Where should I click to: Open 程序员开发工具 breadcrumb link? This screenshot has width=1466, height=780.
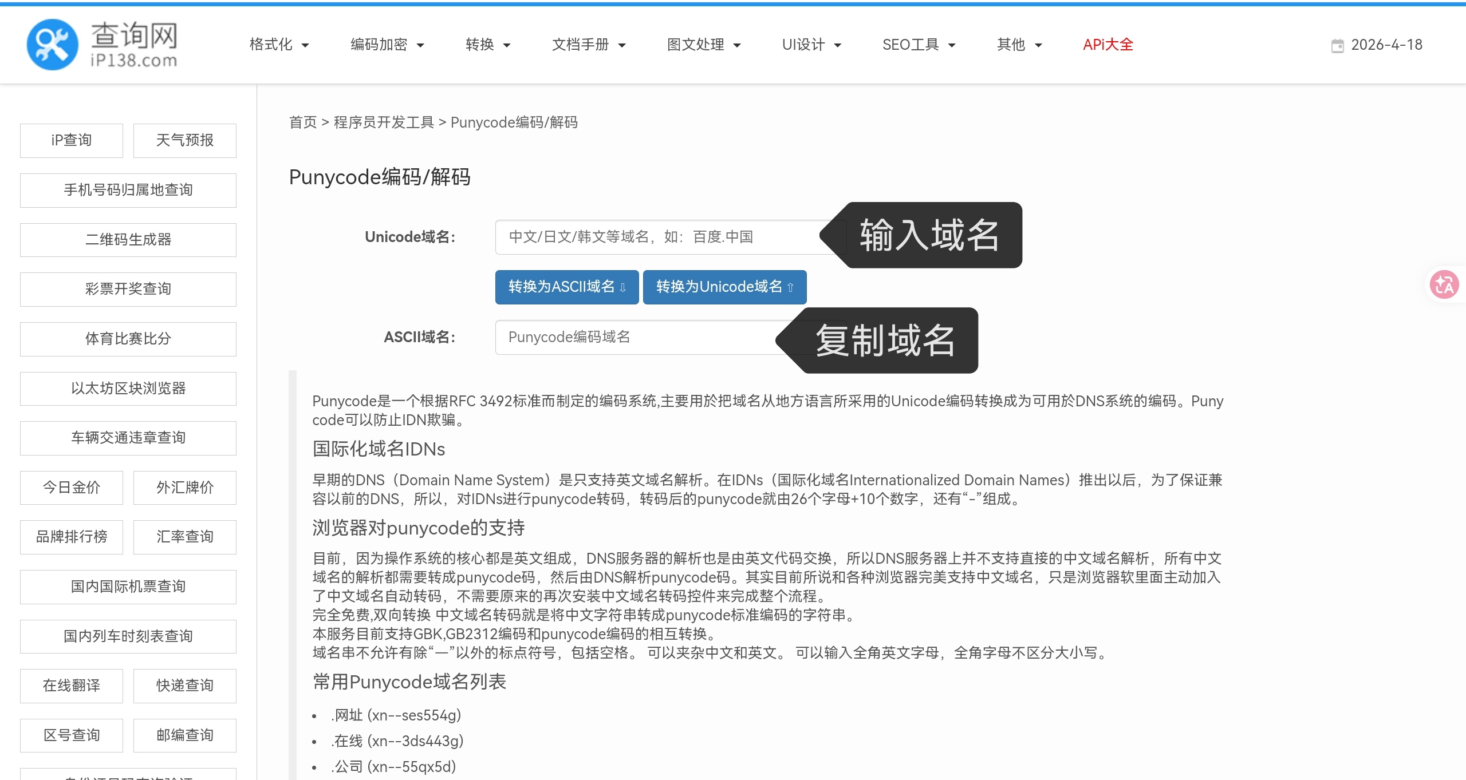(x=384, y=122)
